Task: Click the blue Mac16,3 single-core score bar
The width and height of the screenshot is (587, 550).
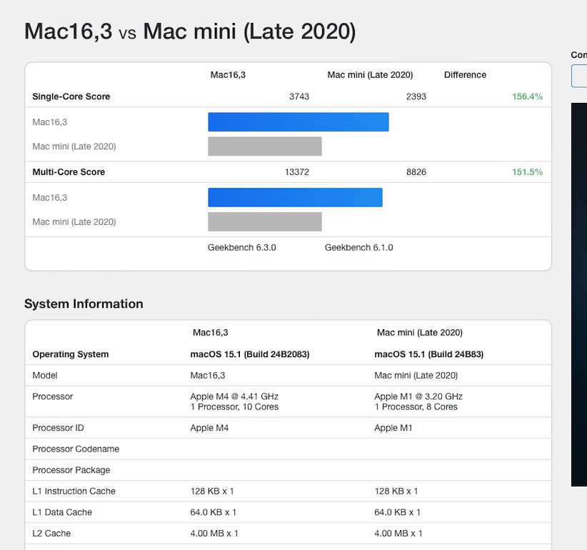Action: point(298,122)
